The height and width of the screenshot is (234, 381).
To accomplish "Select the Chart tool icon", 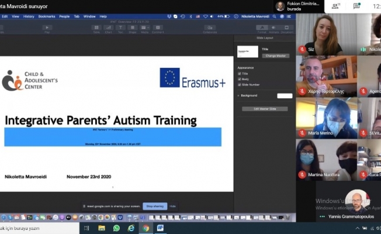I will [x=109, y=27].
